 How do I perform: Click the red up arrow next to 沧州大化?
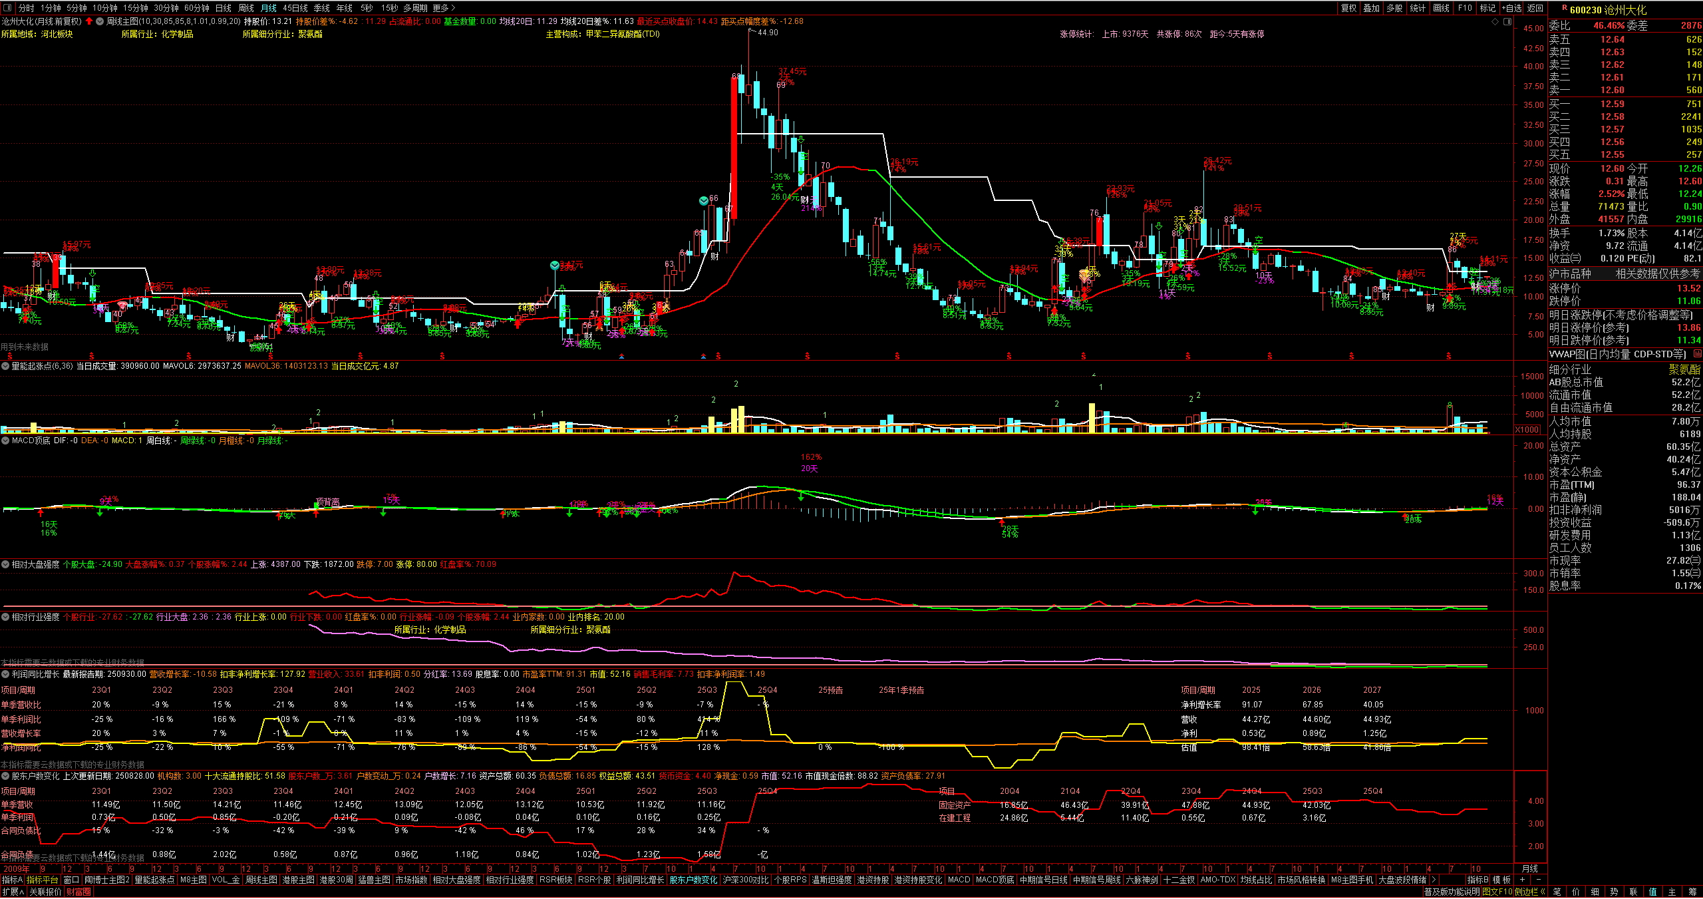(x=89, y=21)
